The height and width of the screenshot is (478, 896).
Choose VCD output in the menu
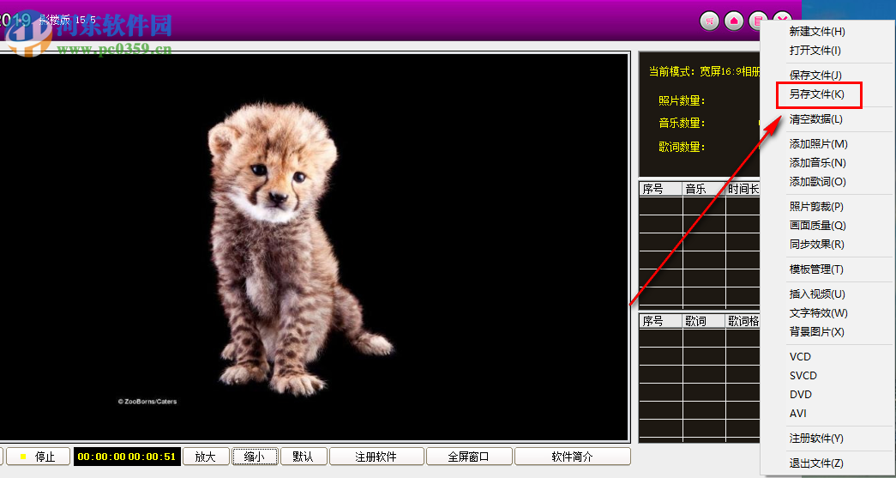(x=800, y=357)
